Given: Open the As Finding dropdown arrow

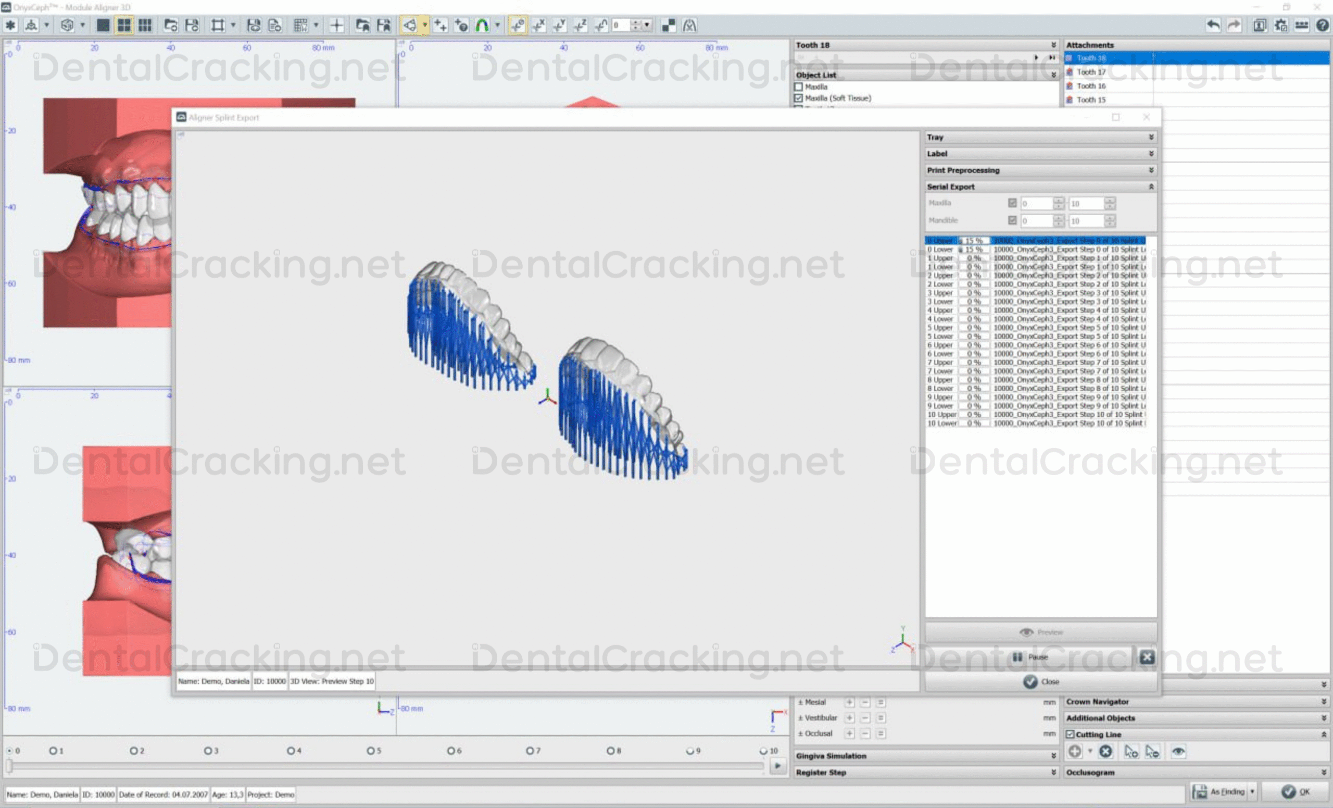Looking at the screenshot, I should (x=1252, y=792).
